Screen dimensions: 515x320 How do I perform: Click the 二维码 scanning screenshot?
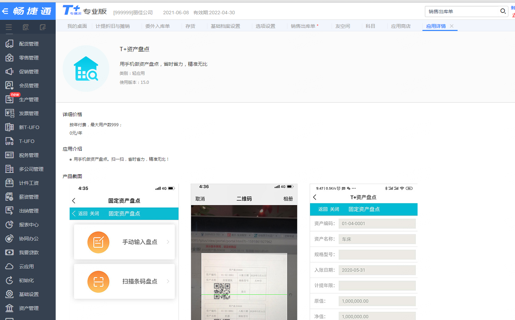[244, 252]
